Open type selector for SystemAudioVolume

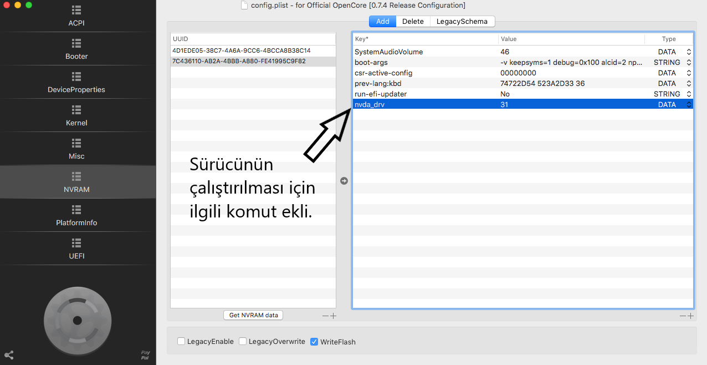pyautogui.click(x=689, y=52)
